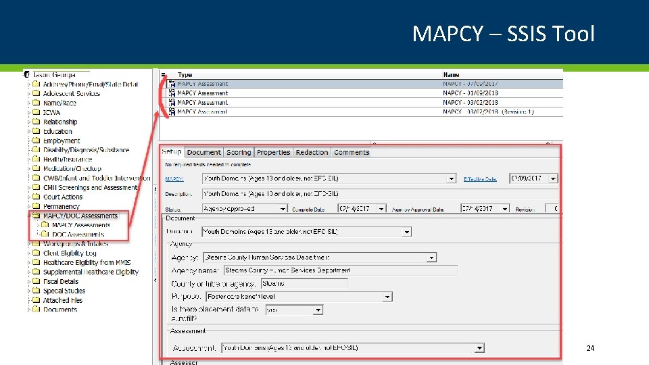Image resolution: width=649 pixels, height=365 pixels.
Task: Click the Relationship folder icon
Action: pyautogui.click(x=37, y=122)
